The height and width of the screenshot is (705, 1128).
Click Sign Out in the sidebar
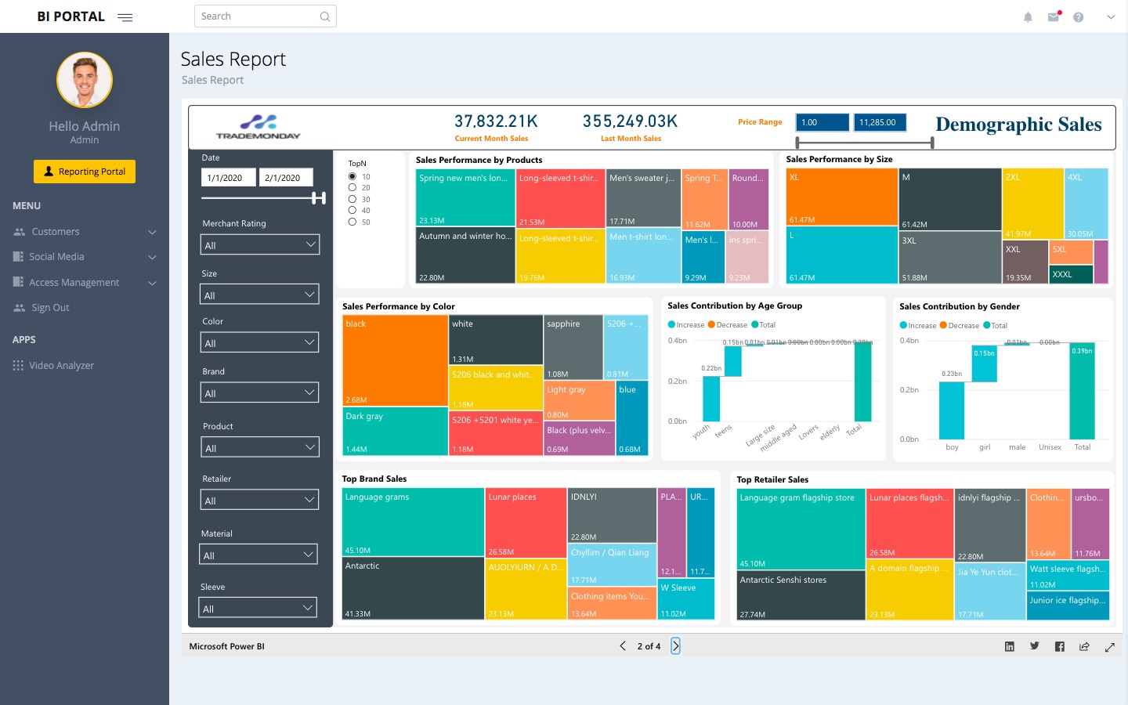click(50, 308)
